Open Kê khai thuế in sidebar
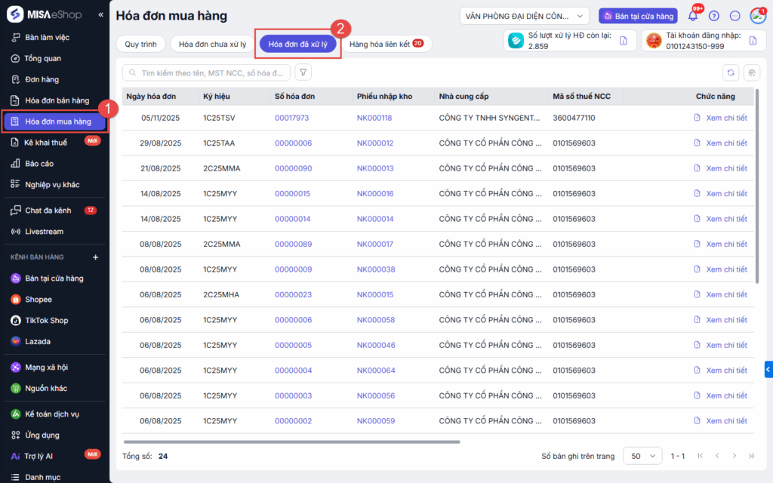This screenshot has width=773, height=483. pos(45,143)
